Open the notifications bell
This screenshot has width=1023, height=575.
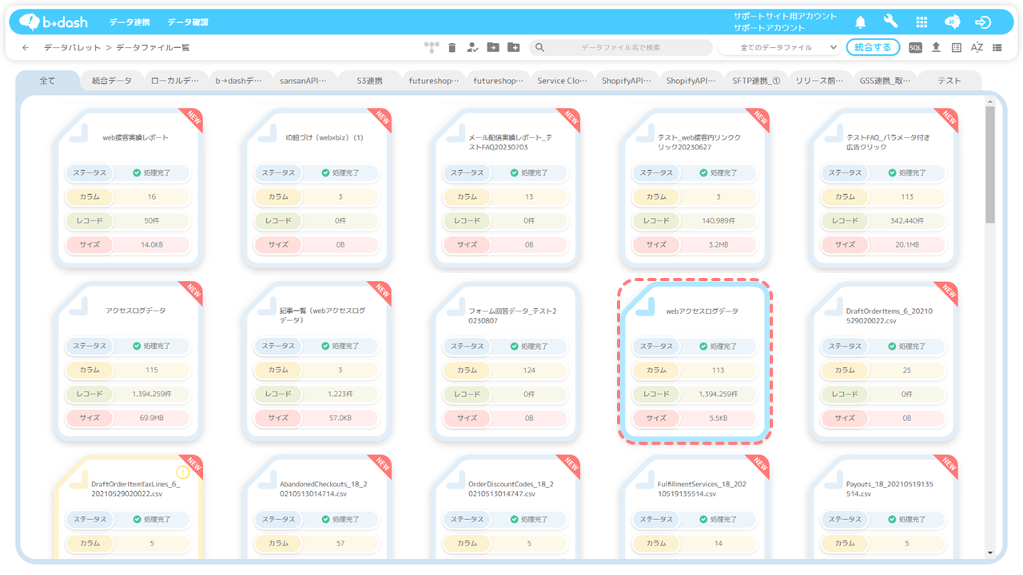(x=861, y=22)
